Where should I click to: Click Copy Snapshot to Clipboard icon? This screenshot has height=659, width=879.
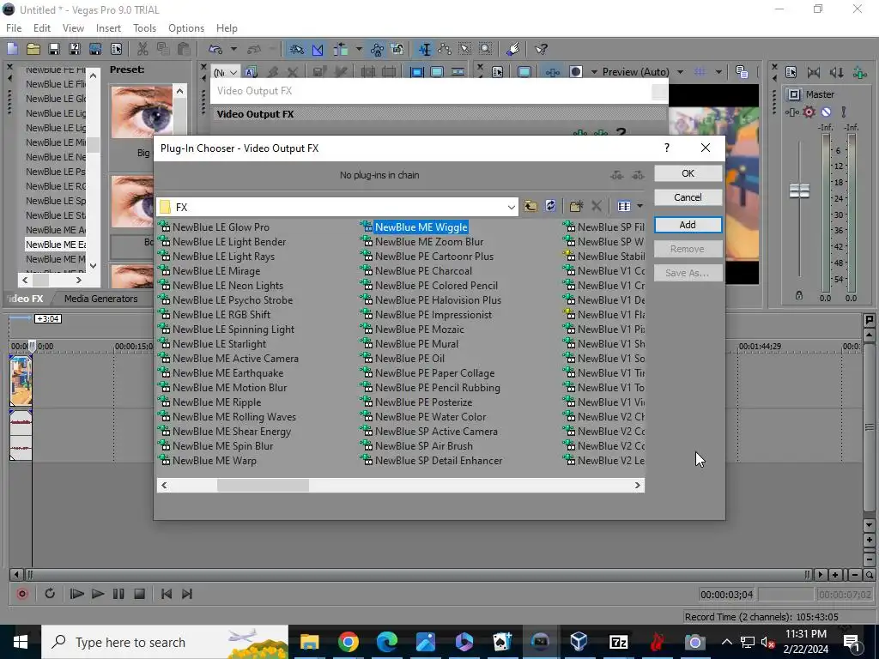(742, 72)
